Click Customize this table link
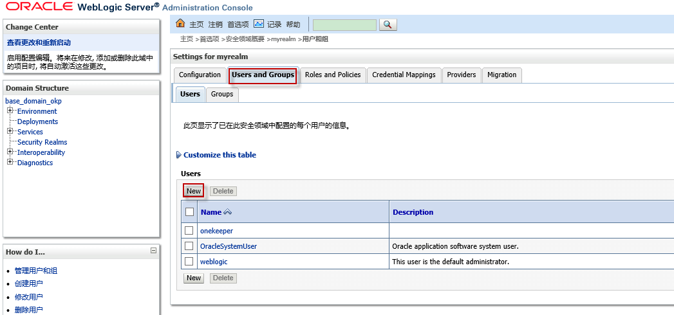The height and width of the screenshot is (315, 674). point(220,155)
